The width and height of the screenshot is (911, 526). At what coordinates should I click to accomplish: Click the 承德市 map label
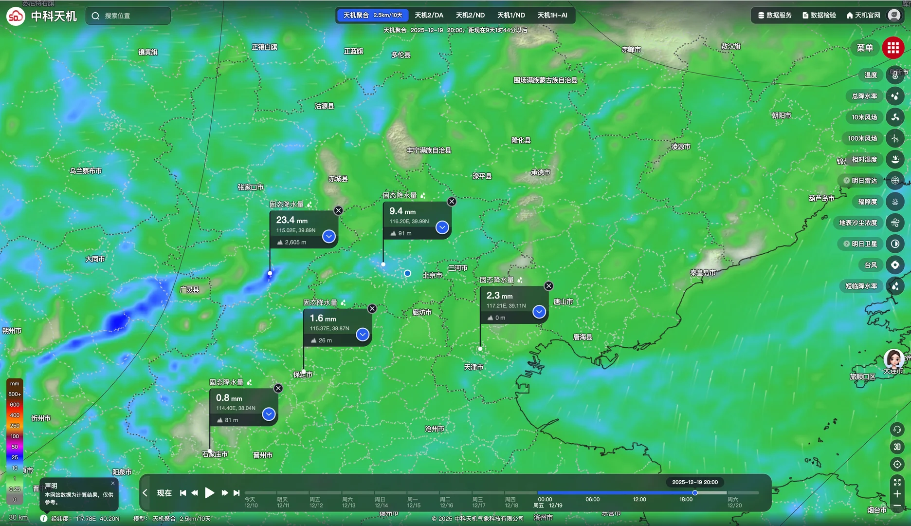coord(541,172)
